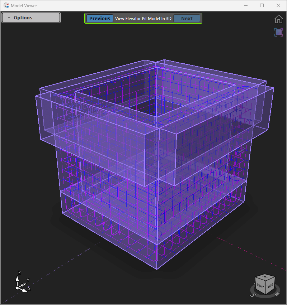Maximize the Model Viewer window

coord(262,5)
